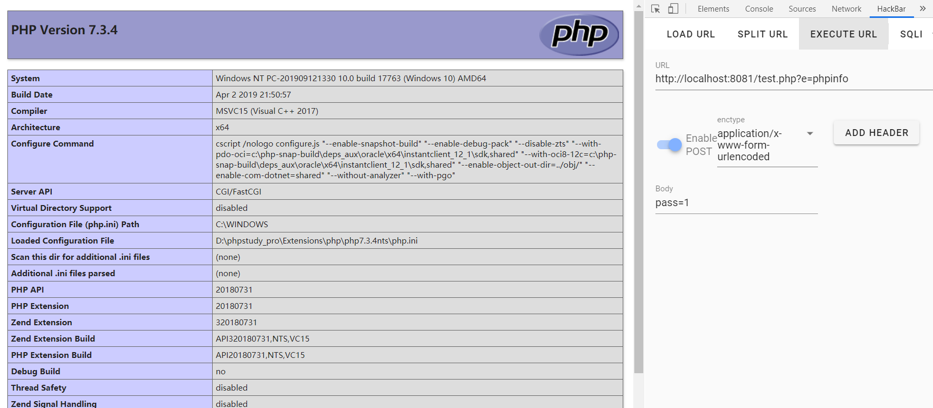Click 'Additional .ini files parsed' label
Image resolution: width=933 pixels, height=408 pixels.
click(63, 274)
